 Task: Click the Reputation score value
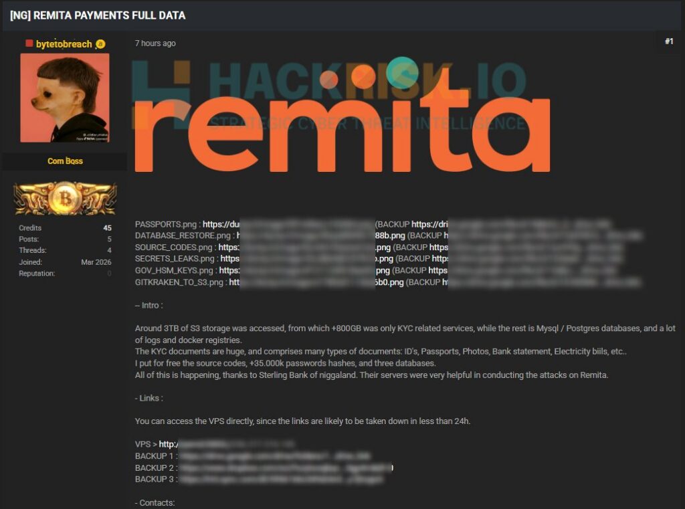click(109, 274)
